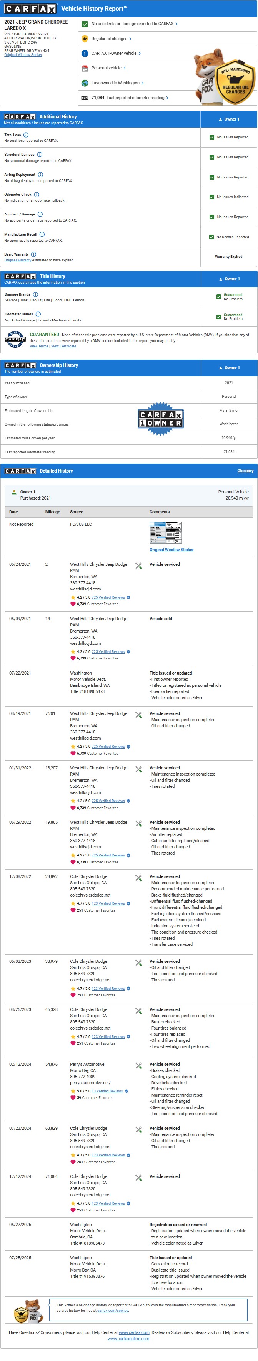Click the wrench icon for 05/24/2021 service
This screenshot has width=258, height=1361.
[138, 566]
